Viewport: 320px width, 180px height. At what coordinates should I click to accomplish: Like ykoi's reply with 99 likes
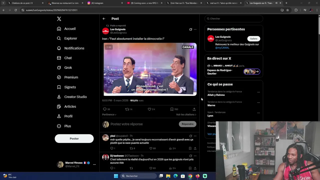click(x=152, y=148)
